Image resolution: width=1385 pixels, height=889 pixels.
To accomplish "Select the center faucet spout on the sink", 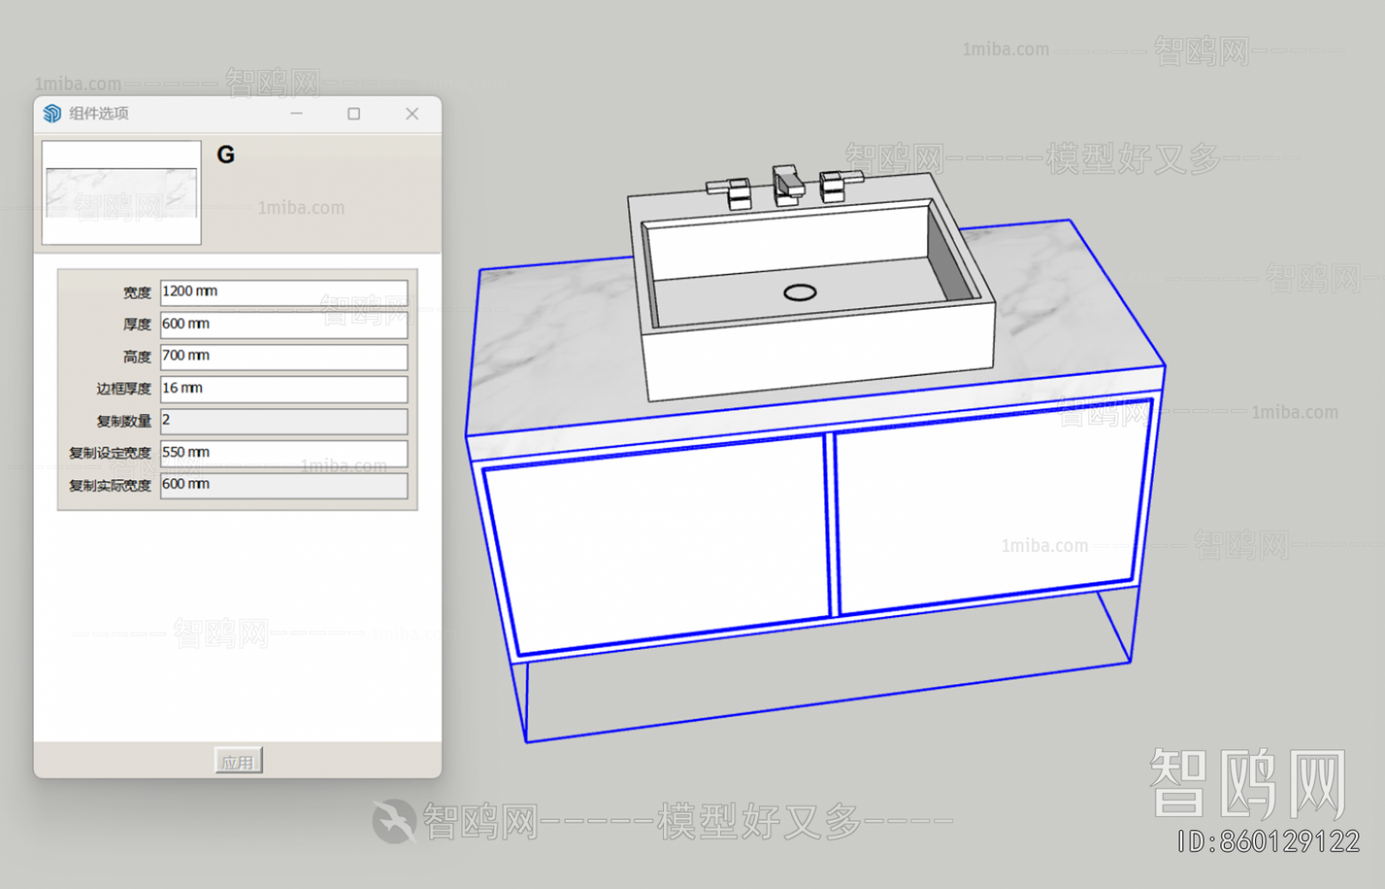I will click(787, 184).
